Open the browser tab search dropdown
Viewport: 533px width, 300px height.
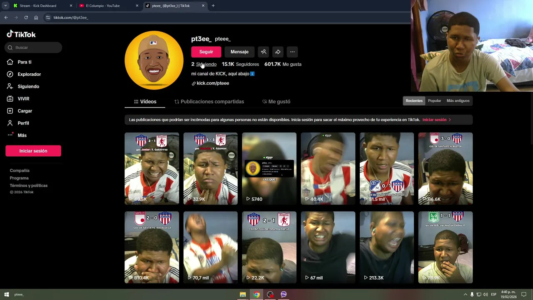(5, 6)
